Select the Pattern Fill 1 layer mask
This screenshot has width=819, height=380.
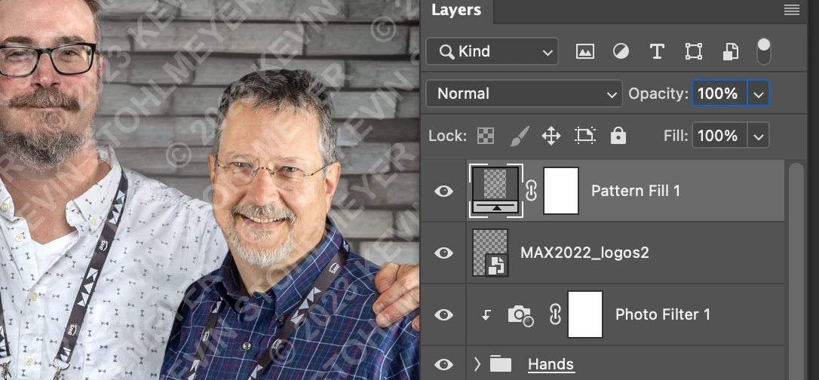561,191
